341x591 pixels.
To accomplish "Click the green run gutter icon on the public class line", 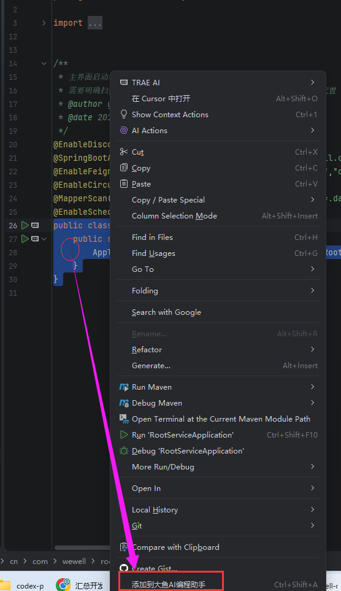I will coord(25,225).
